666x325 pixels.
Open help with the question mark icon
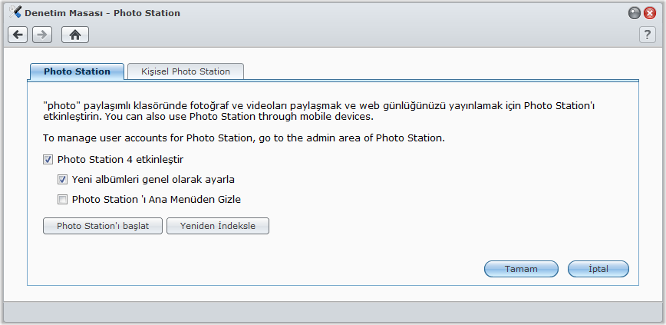click(x=648, y=35)
